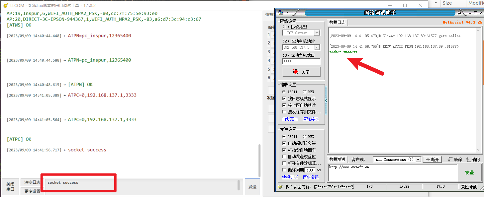Click NetAssist data log scroll up arrow

[x=479, y=30]
